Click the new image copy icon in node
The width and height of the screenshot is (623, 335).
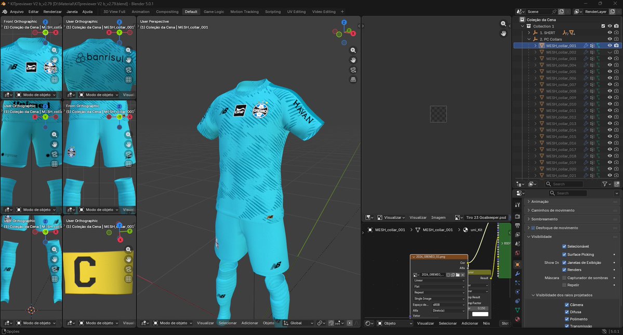coord(453,275)
